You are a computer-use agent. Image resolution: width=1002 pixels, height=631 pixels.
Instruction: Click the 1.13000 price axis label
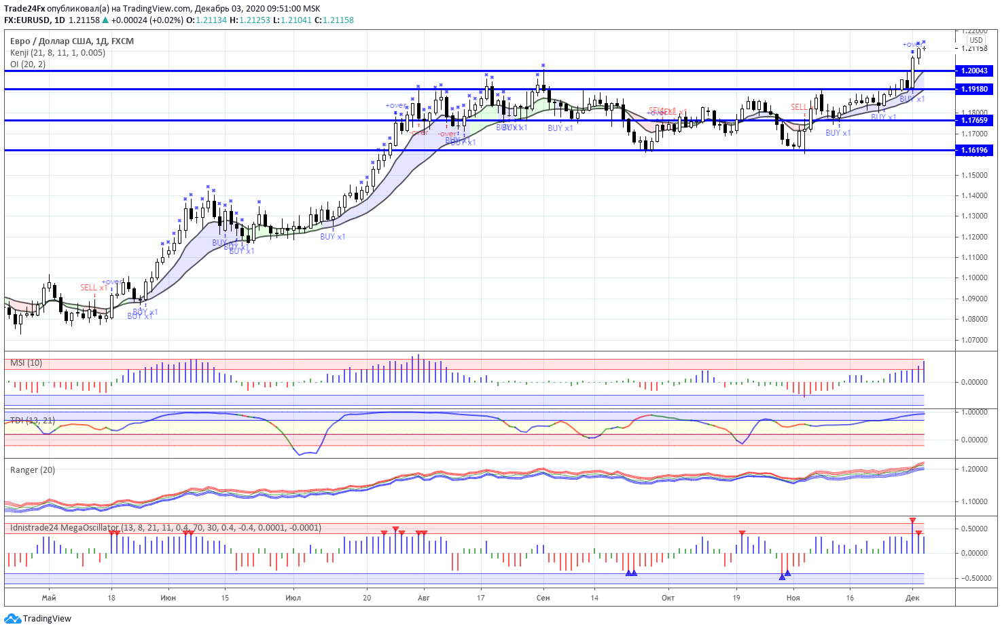point(974,216)
